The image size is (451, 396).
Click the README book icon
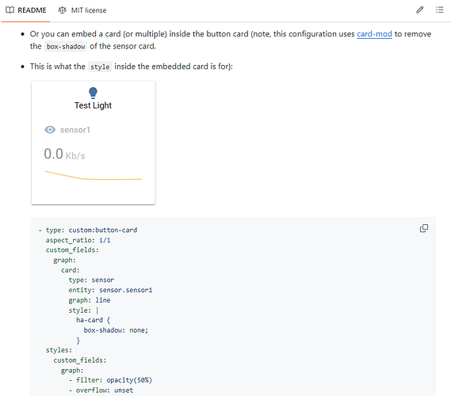point(10,10)
